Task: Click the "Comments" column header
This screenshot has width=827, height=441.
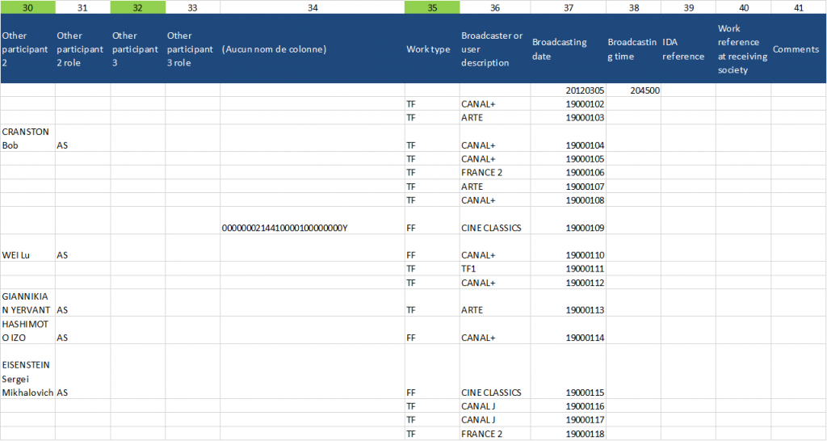Action: (x=798, y=49)
